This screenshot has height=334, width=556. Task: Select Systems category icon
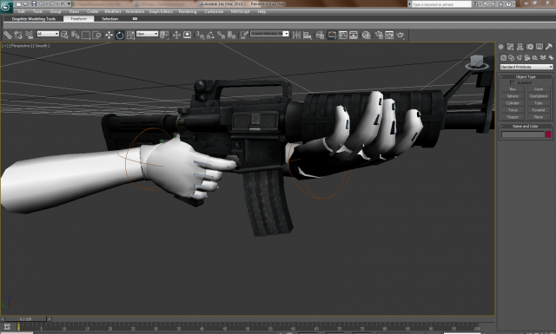[x=551, y=58]
